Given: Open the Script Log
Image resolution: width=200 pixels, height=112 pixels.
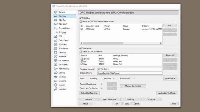Looking at the screenshot, I should [x=152, y=100].
